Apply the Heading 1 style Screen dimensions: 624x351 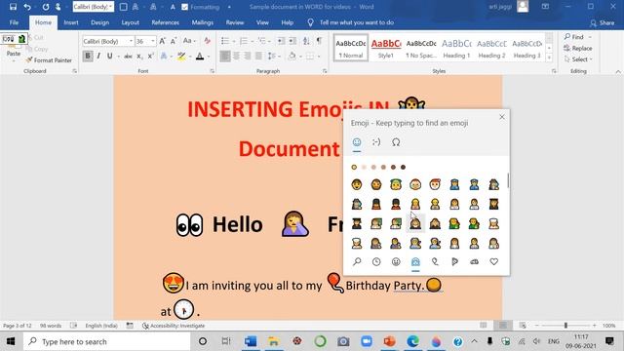[456, 48]
